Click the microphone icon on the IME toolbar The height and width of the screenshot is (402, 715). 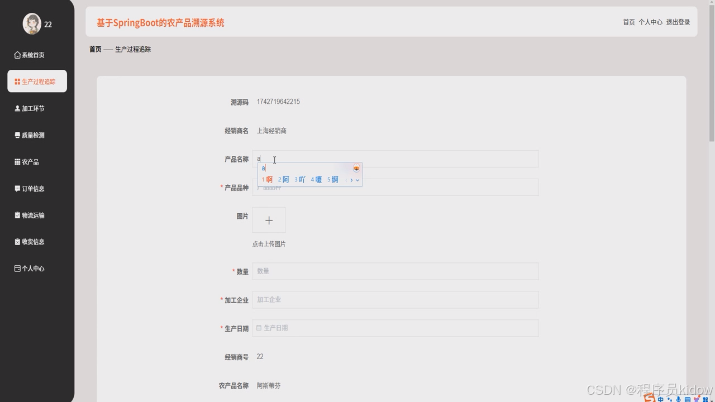(x=678, y=399)
